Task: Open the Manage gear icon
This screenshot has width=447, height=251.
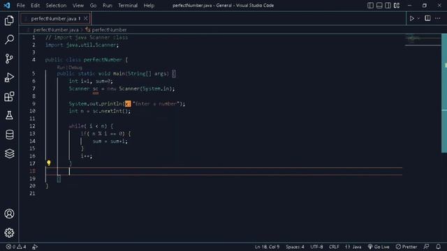Action: pyautogui.click(x=9, y=233)
